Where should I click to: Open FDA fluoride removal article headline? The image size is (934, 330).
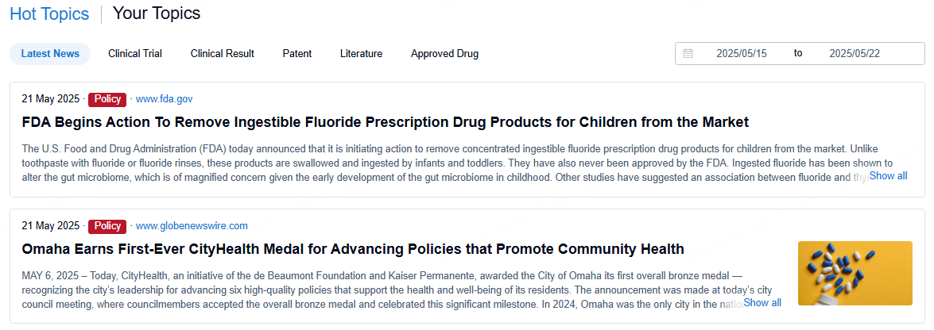point(385,122)
